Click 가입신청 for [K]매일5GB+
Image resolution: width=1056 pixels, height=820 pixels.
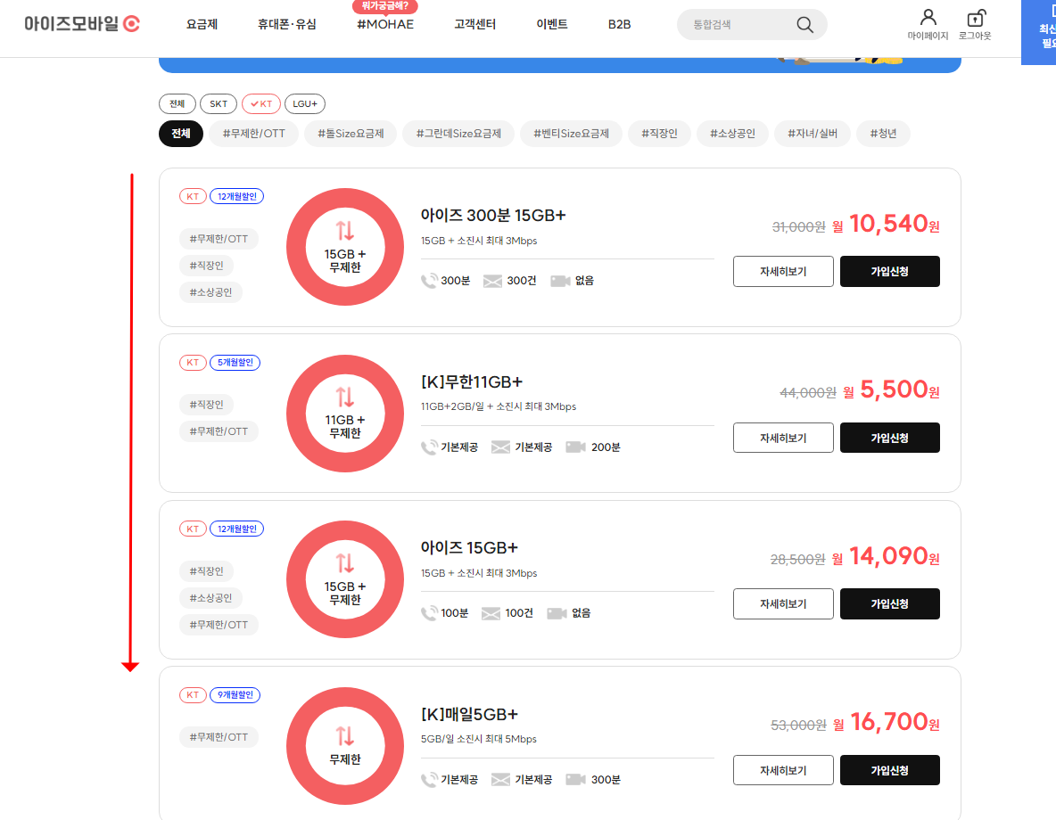point(889,770)
